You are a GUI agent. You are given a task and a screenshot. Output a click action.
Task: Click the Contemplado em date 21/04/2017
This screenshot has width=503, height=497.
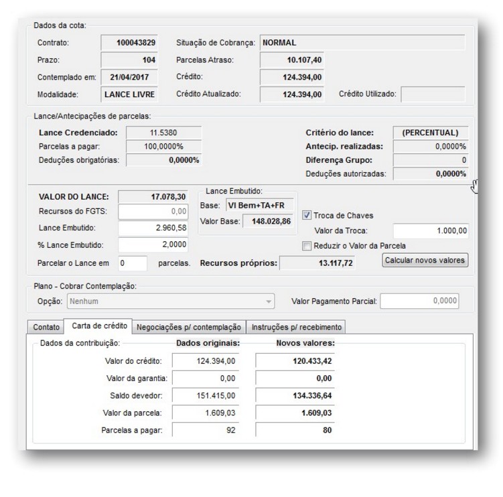129,77
